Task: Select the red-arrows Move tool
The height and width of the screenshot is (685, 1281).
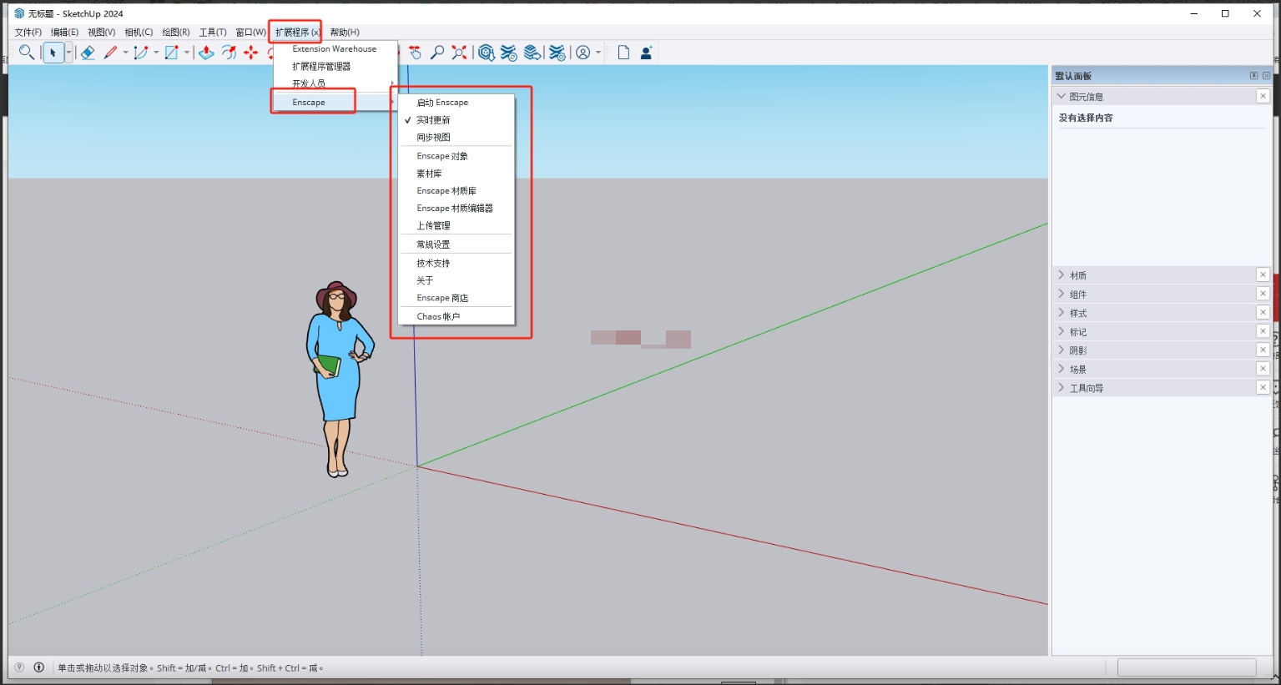Action: coord(251,53)
